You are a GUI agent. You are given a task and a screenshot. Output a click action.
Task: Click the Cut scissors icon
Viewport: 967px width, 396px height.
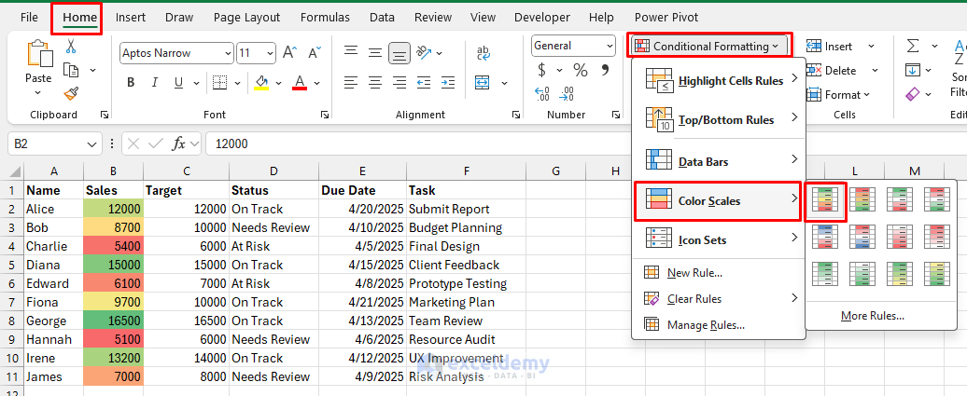click(x=72, y=48)
